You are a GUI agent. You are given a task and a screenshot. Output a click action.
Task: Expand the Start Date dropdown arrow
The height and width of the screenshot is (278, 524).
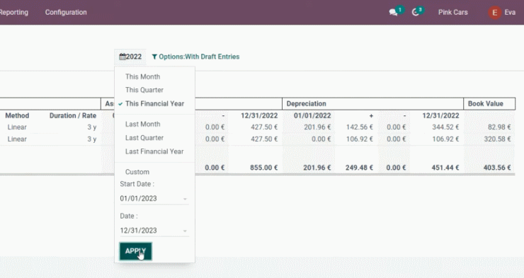click(x=185, y=199)
